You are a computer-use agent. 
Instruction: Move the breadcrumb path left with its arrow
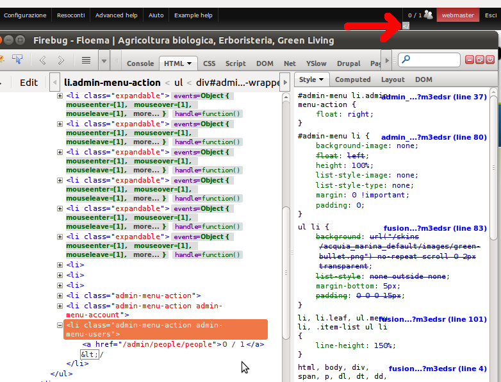[54, 82]
